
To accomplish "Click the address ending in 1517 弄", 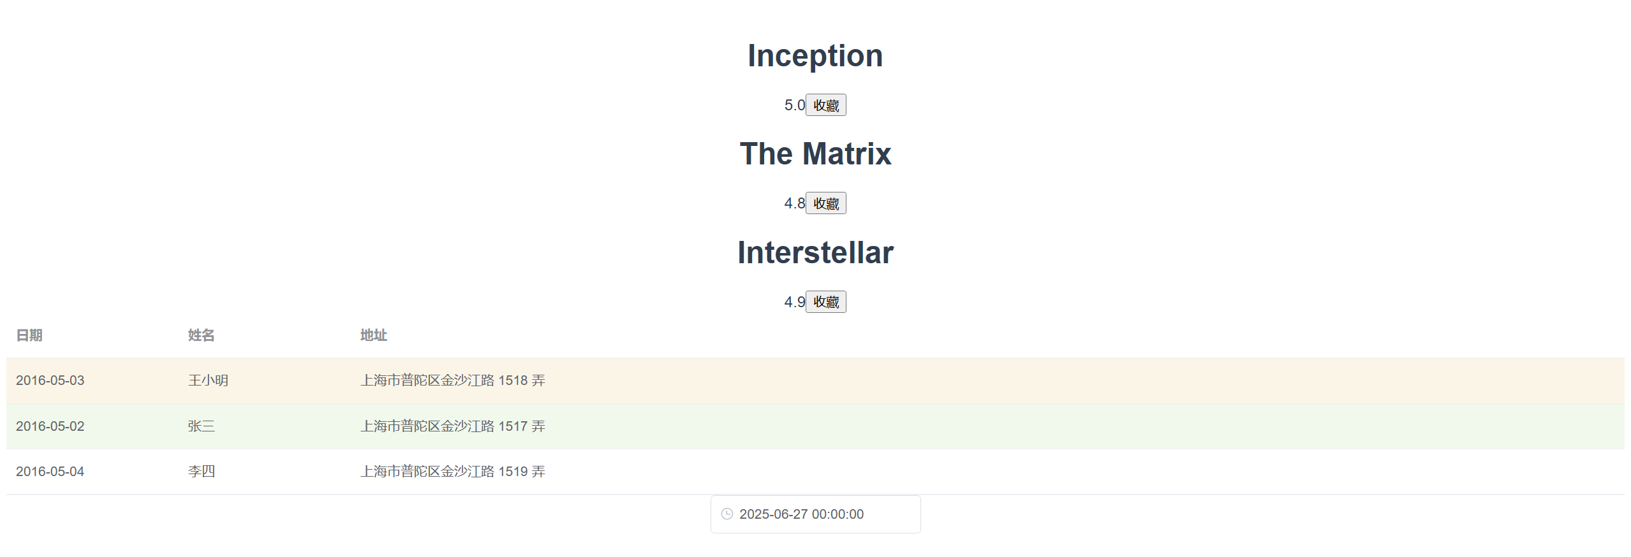I will coord(452,426).
